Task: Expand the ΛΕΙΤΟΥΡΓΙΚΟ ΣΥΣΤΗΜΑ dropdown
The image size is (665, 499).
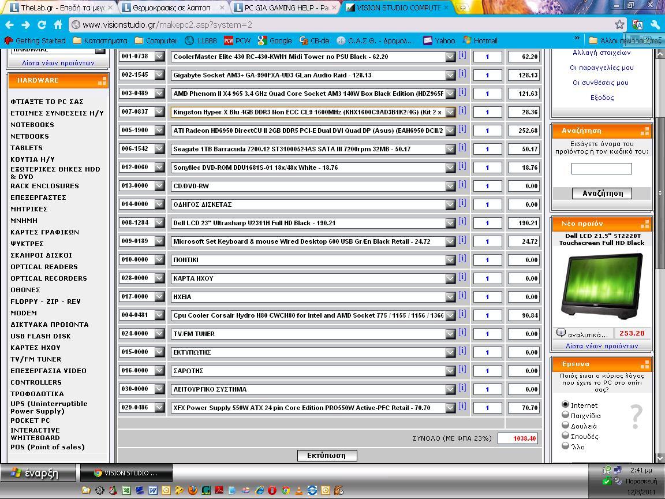Action: [x=450, y=389]
